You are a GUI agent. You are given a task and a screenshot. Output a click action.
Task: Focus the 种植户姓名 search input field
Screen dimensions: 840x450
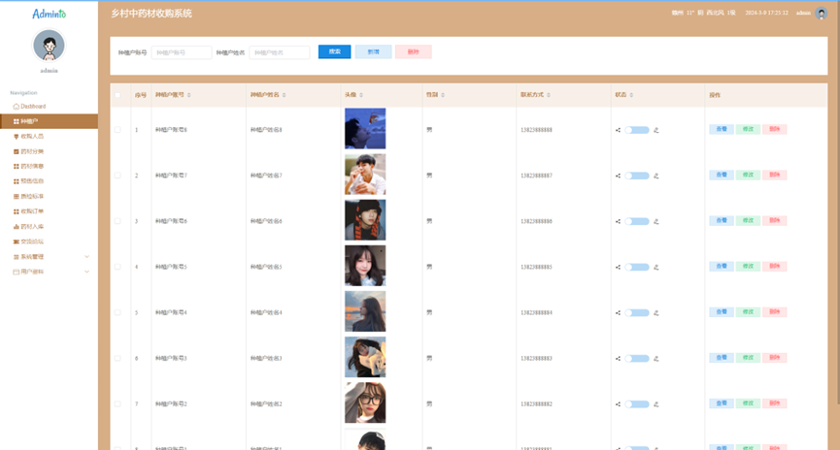(280, 52)
